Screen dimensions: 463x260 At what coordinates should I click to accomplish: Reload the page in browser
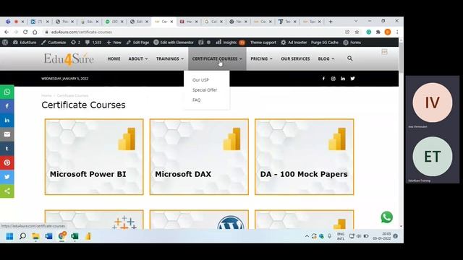tap(25, 32)
